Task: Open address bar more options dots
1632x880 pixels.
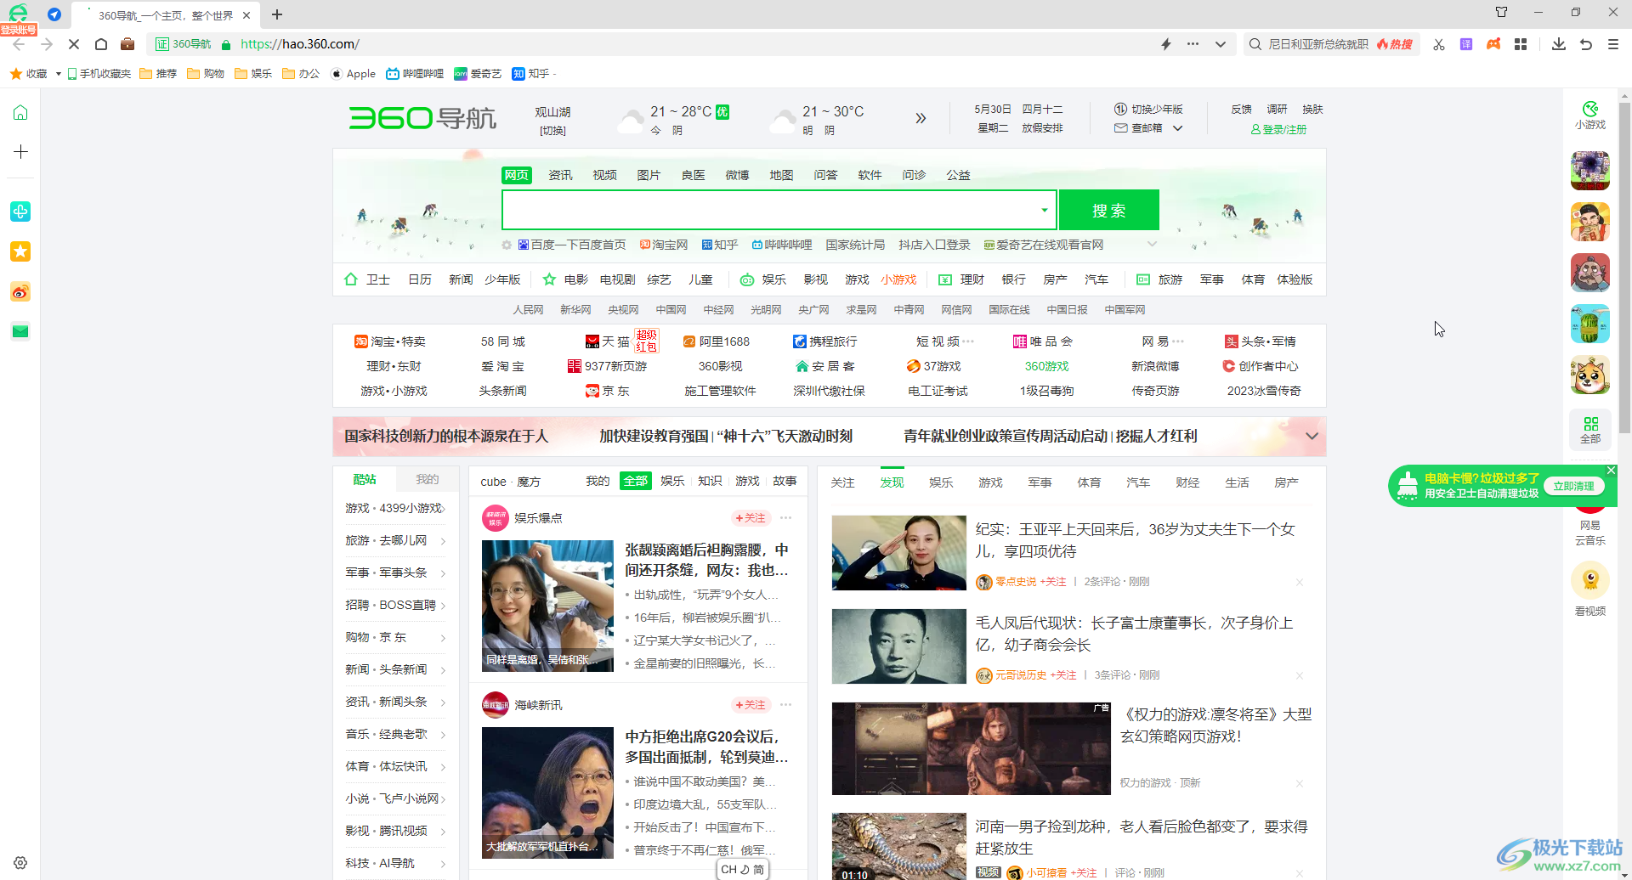Action: (x=1193, y=44)
